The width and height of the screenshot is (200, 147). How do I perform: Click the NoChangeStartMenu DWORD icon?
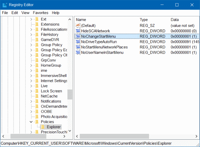(78, 36)
